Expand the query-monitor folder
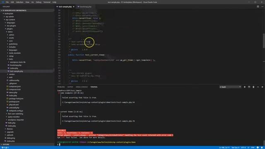Screen dimensions: 265x149 click(x=14, y=117)
